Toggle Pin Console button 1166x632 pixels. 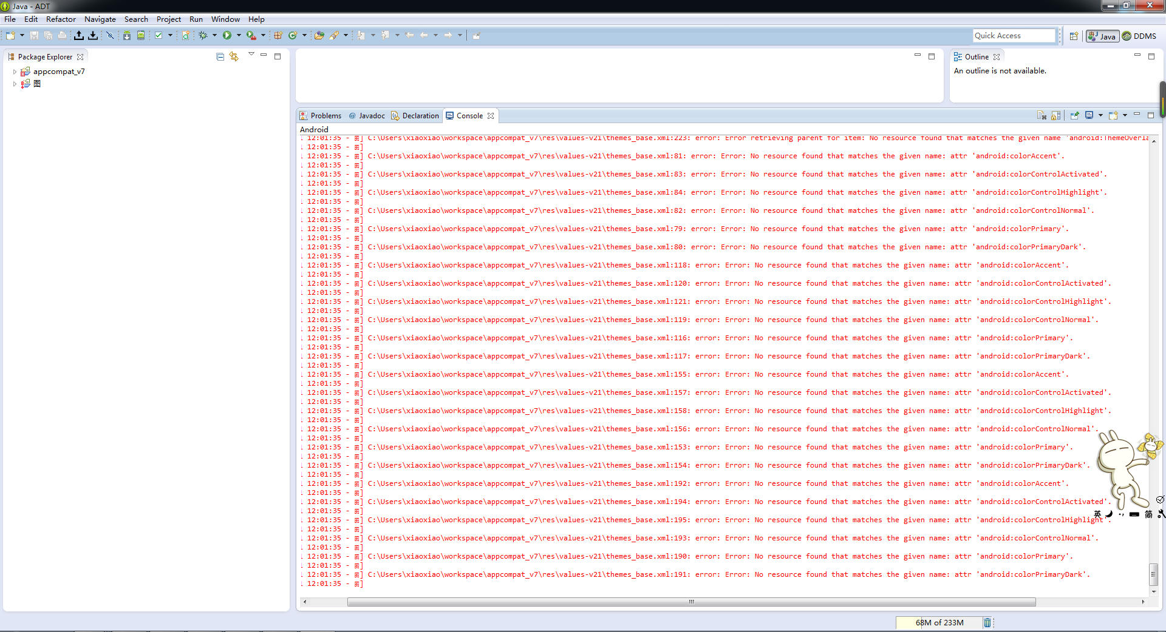click(1074, 116)
